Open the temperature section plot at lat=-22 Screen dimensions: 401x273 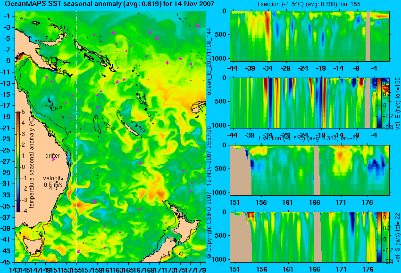point(309,170)
